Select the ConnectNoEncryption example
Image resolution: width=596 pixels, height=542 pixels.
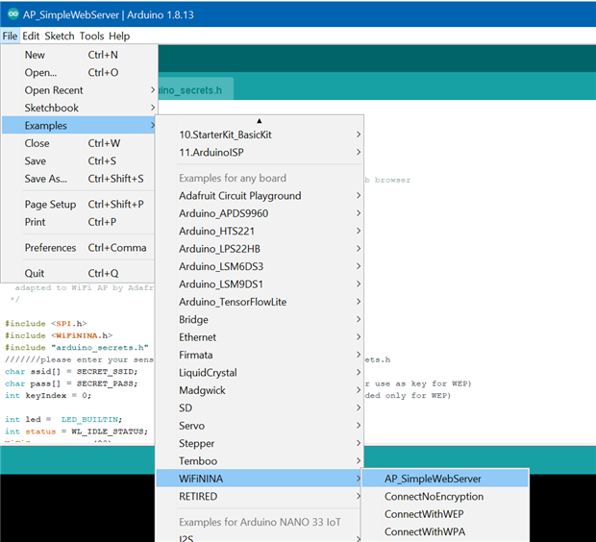[434, 497]
